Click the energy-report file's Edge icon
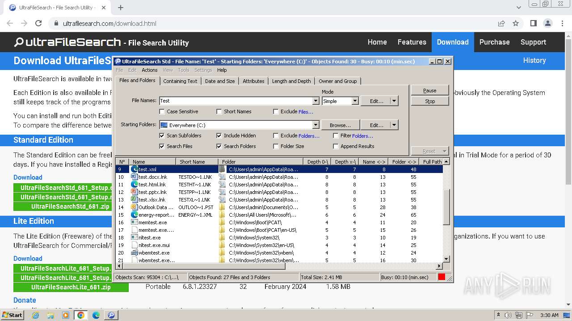This screenshot has width=572, height=321. click(x=135, y=215)
